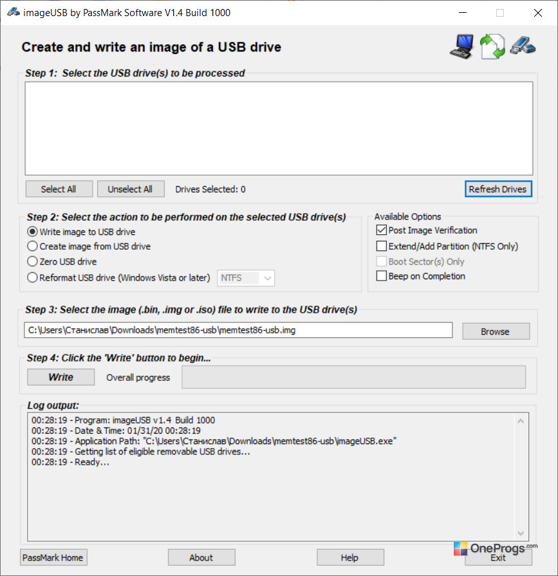Image resolution: width=558 pixels, height=576 pixels.
Task: Click log line 'Date & Time: 01/31/20'
Action: (x=116, y=431)
